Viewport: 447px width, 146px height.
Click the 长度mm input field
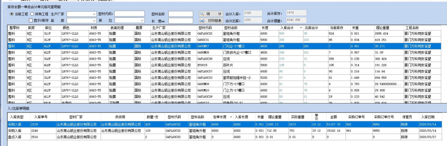point(181,21)
